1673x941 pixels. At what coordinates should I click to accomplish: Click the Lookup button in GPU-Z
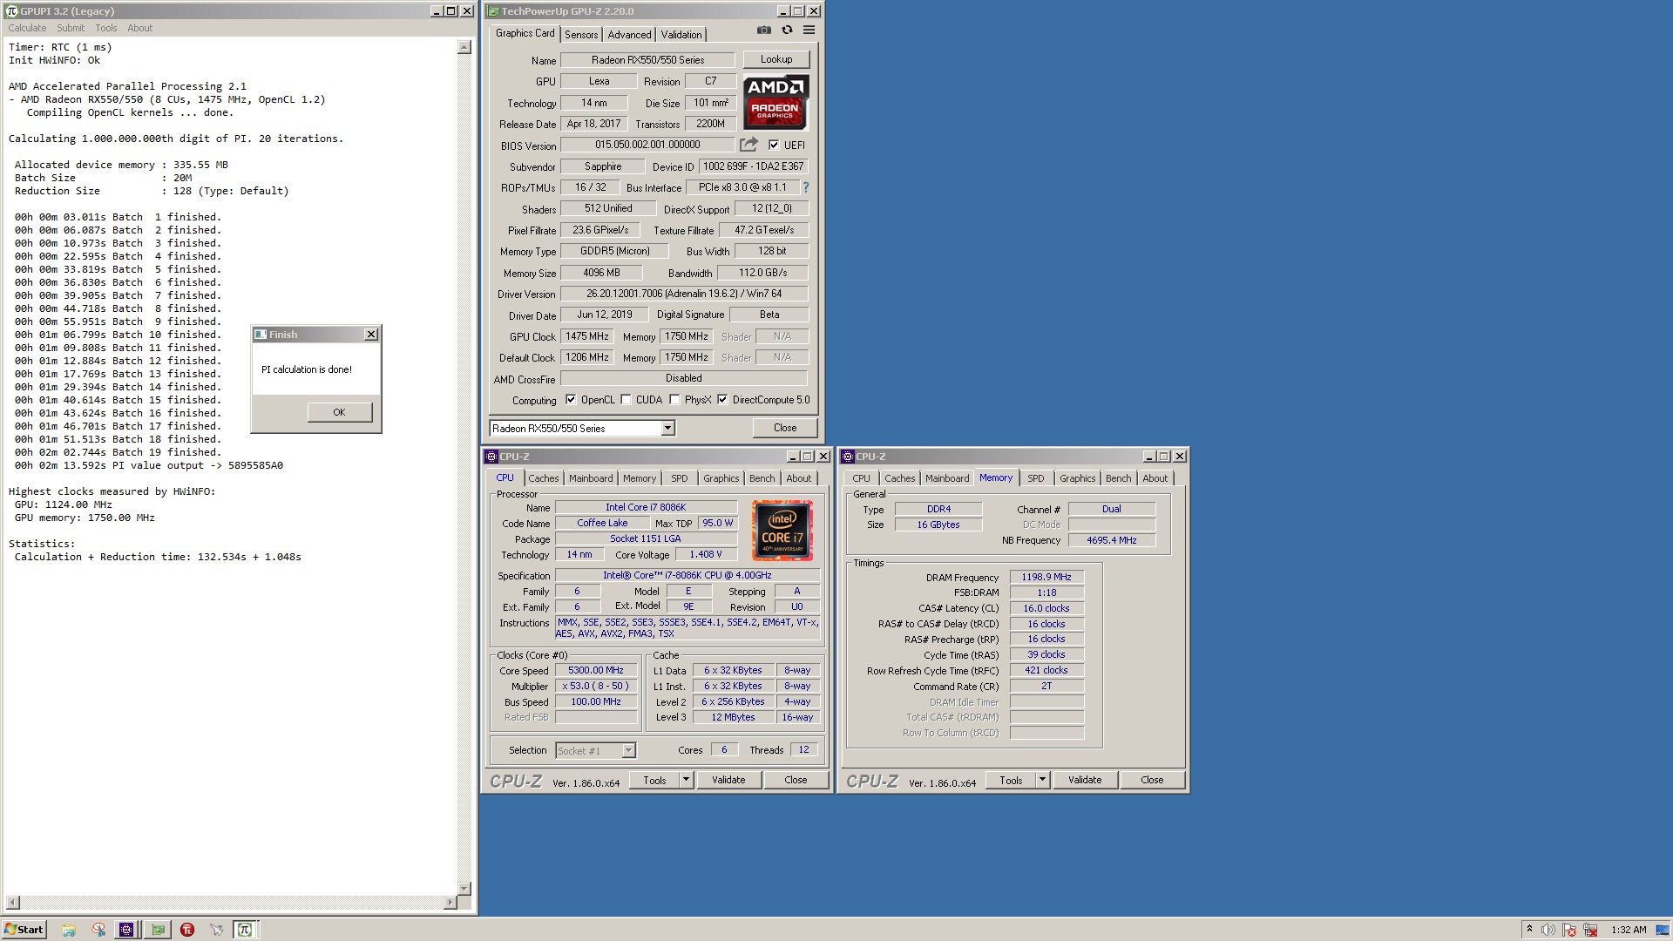click(x=776, y=59)
